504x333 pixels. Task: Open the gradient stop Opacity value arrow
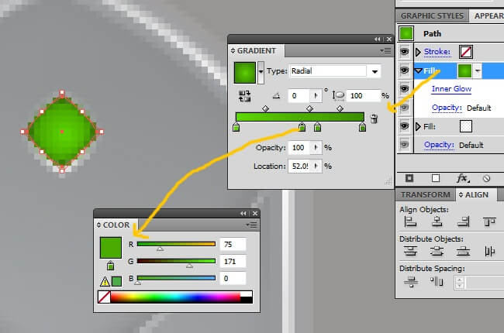point(316,147)
